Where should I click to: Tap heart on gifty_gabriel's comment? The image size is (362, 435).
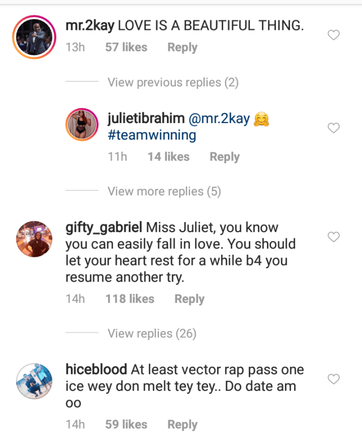click(334, 237)
